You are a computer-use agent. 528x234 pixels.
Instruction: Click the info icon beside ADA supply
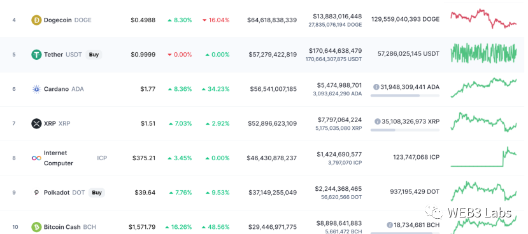(x=376, y=87)
